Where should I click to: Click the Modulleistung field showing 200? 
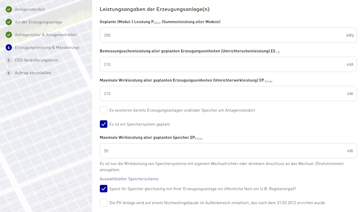point(228,35)
